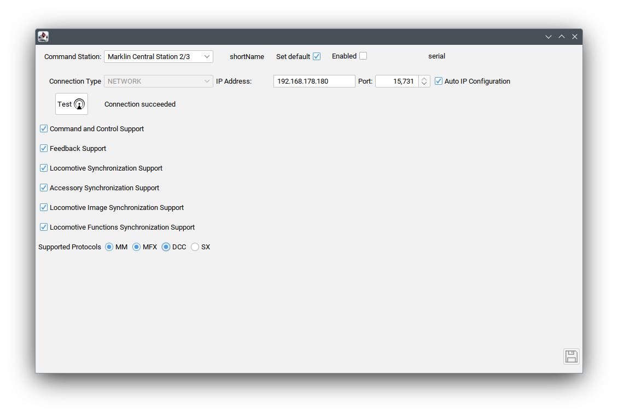Toggle Locomotive Image Synchronization Support checkbox
Screen dimensions: 618x415
[x=44, y=207]
